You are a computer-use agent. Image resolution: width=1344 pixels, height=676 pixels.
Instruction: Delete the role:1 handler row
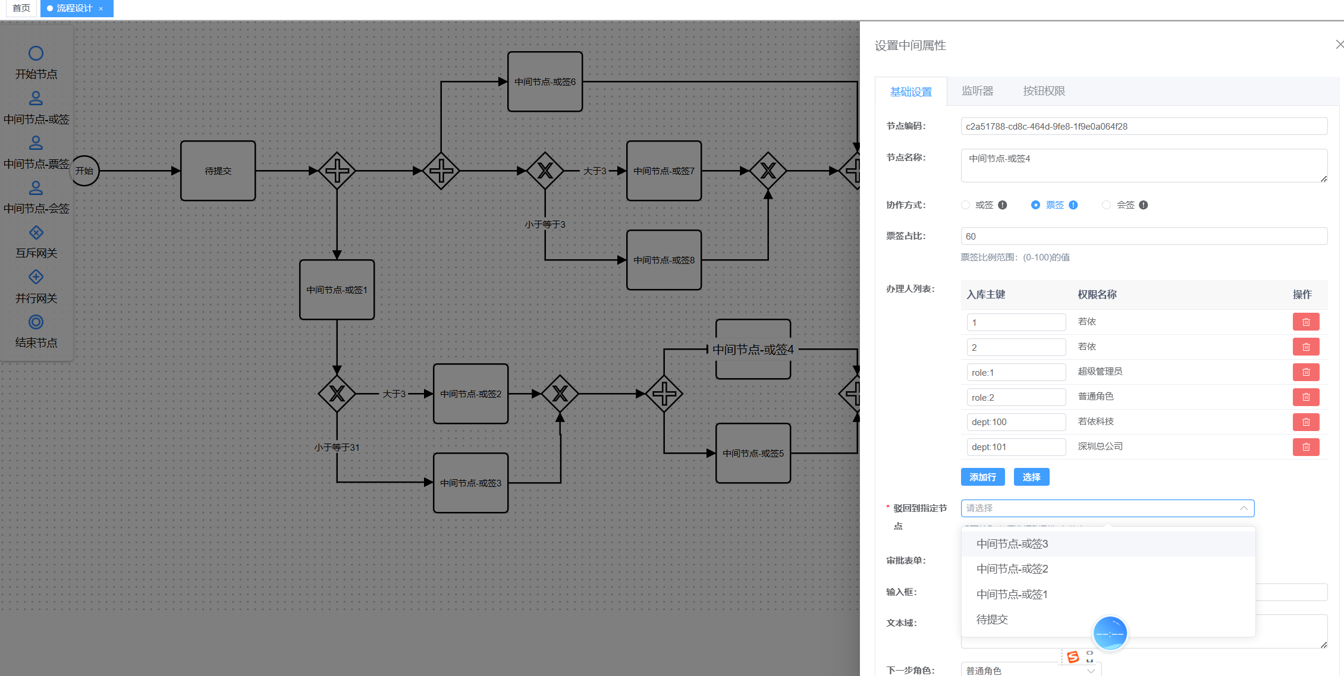[1305, 372]
